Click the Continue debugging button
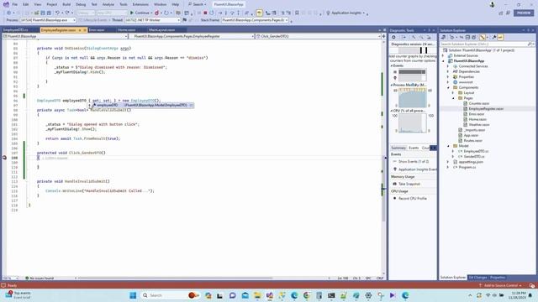 [x=140, y=13]
